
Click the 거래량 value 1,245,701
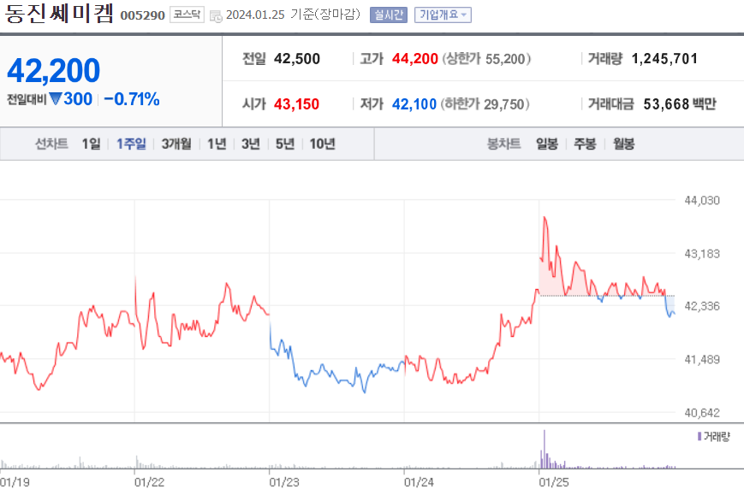coord(664,59)
